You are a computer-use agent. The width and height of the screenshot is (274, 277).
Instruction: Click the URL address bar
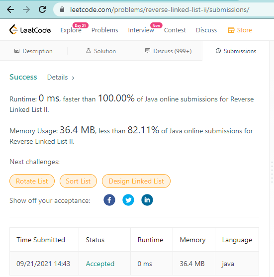(164, 10)
